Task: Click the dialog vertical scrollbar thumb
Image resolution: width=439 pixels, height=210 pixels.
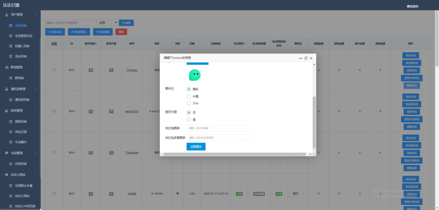Action: pyautogui.click(x=314, y=122)
